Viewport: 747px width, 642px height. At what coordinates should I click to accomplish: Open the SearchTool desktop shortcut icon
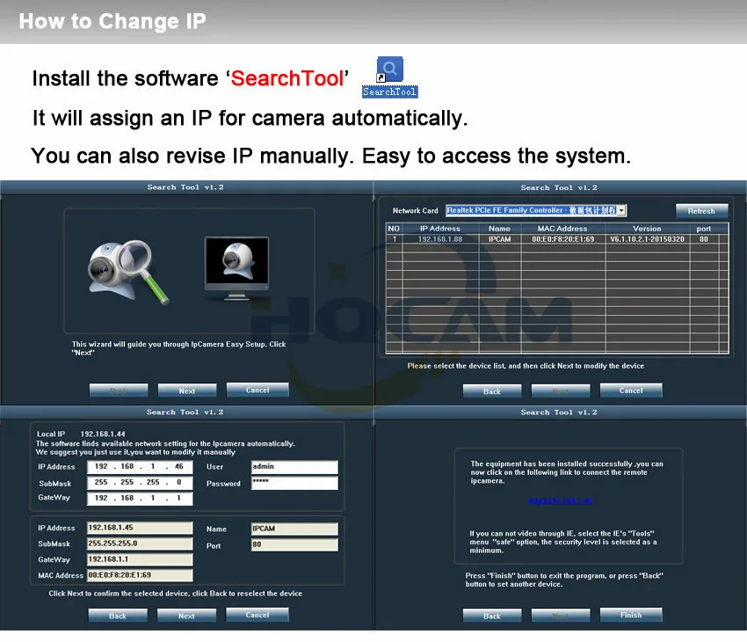[x=389, y=77]
